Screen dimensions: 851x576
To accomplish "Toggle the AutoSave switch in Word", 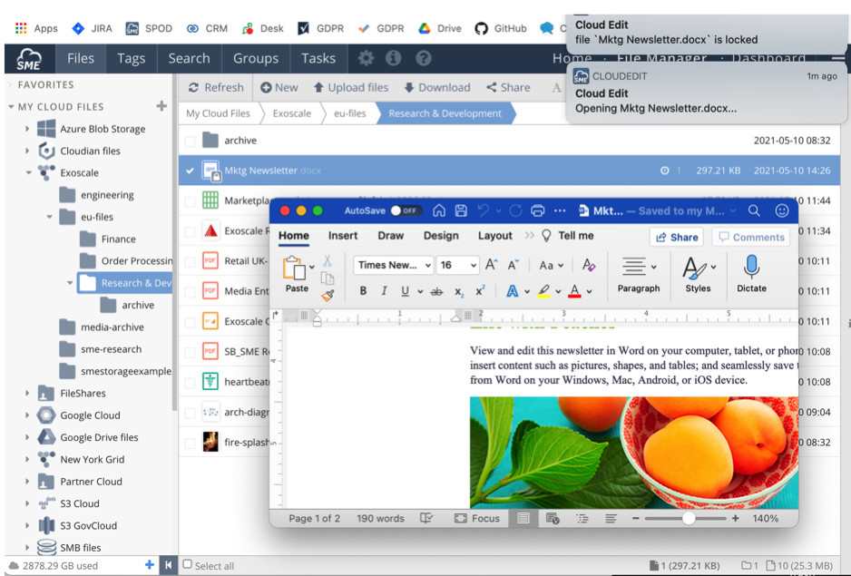I will point(405,210).
